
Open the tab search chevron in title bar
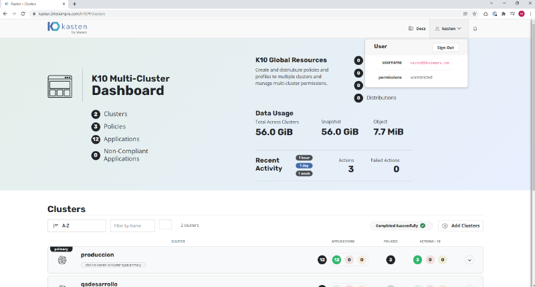pos(492,3)
